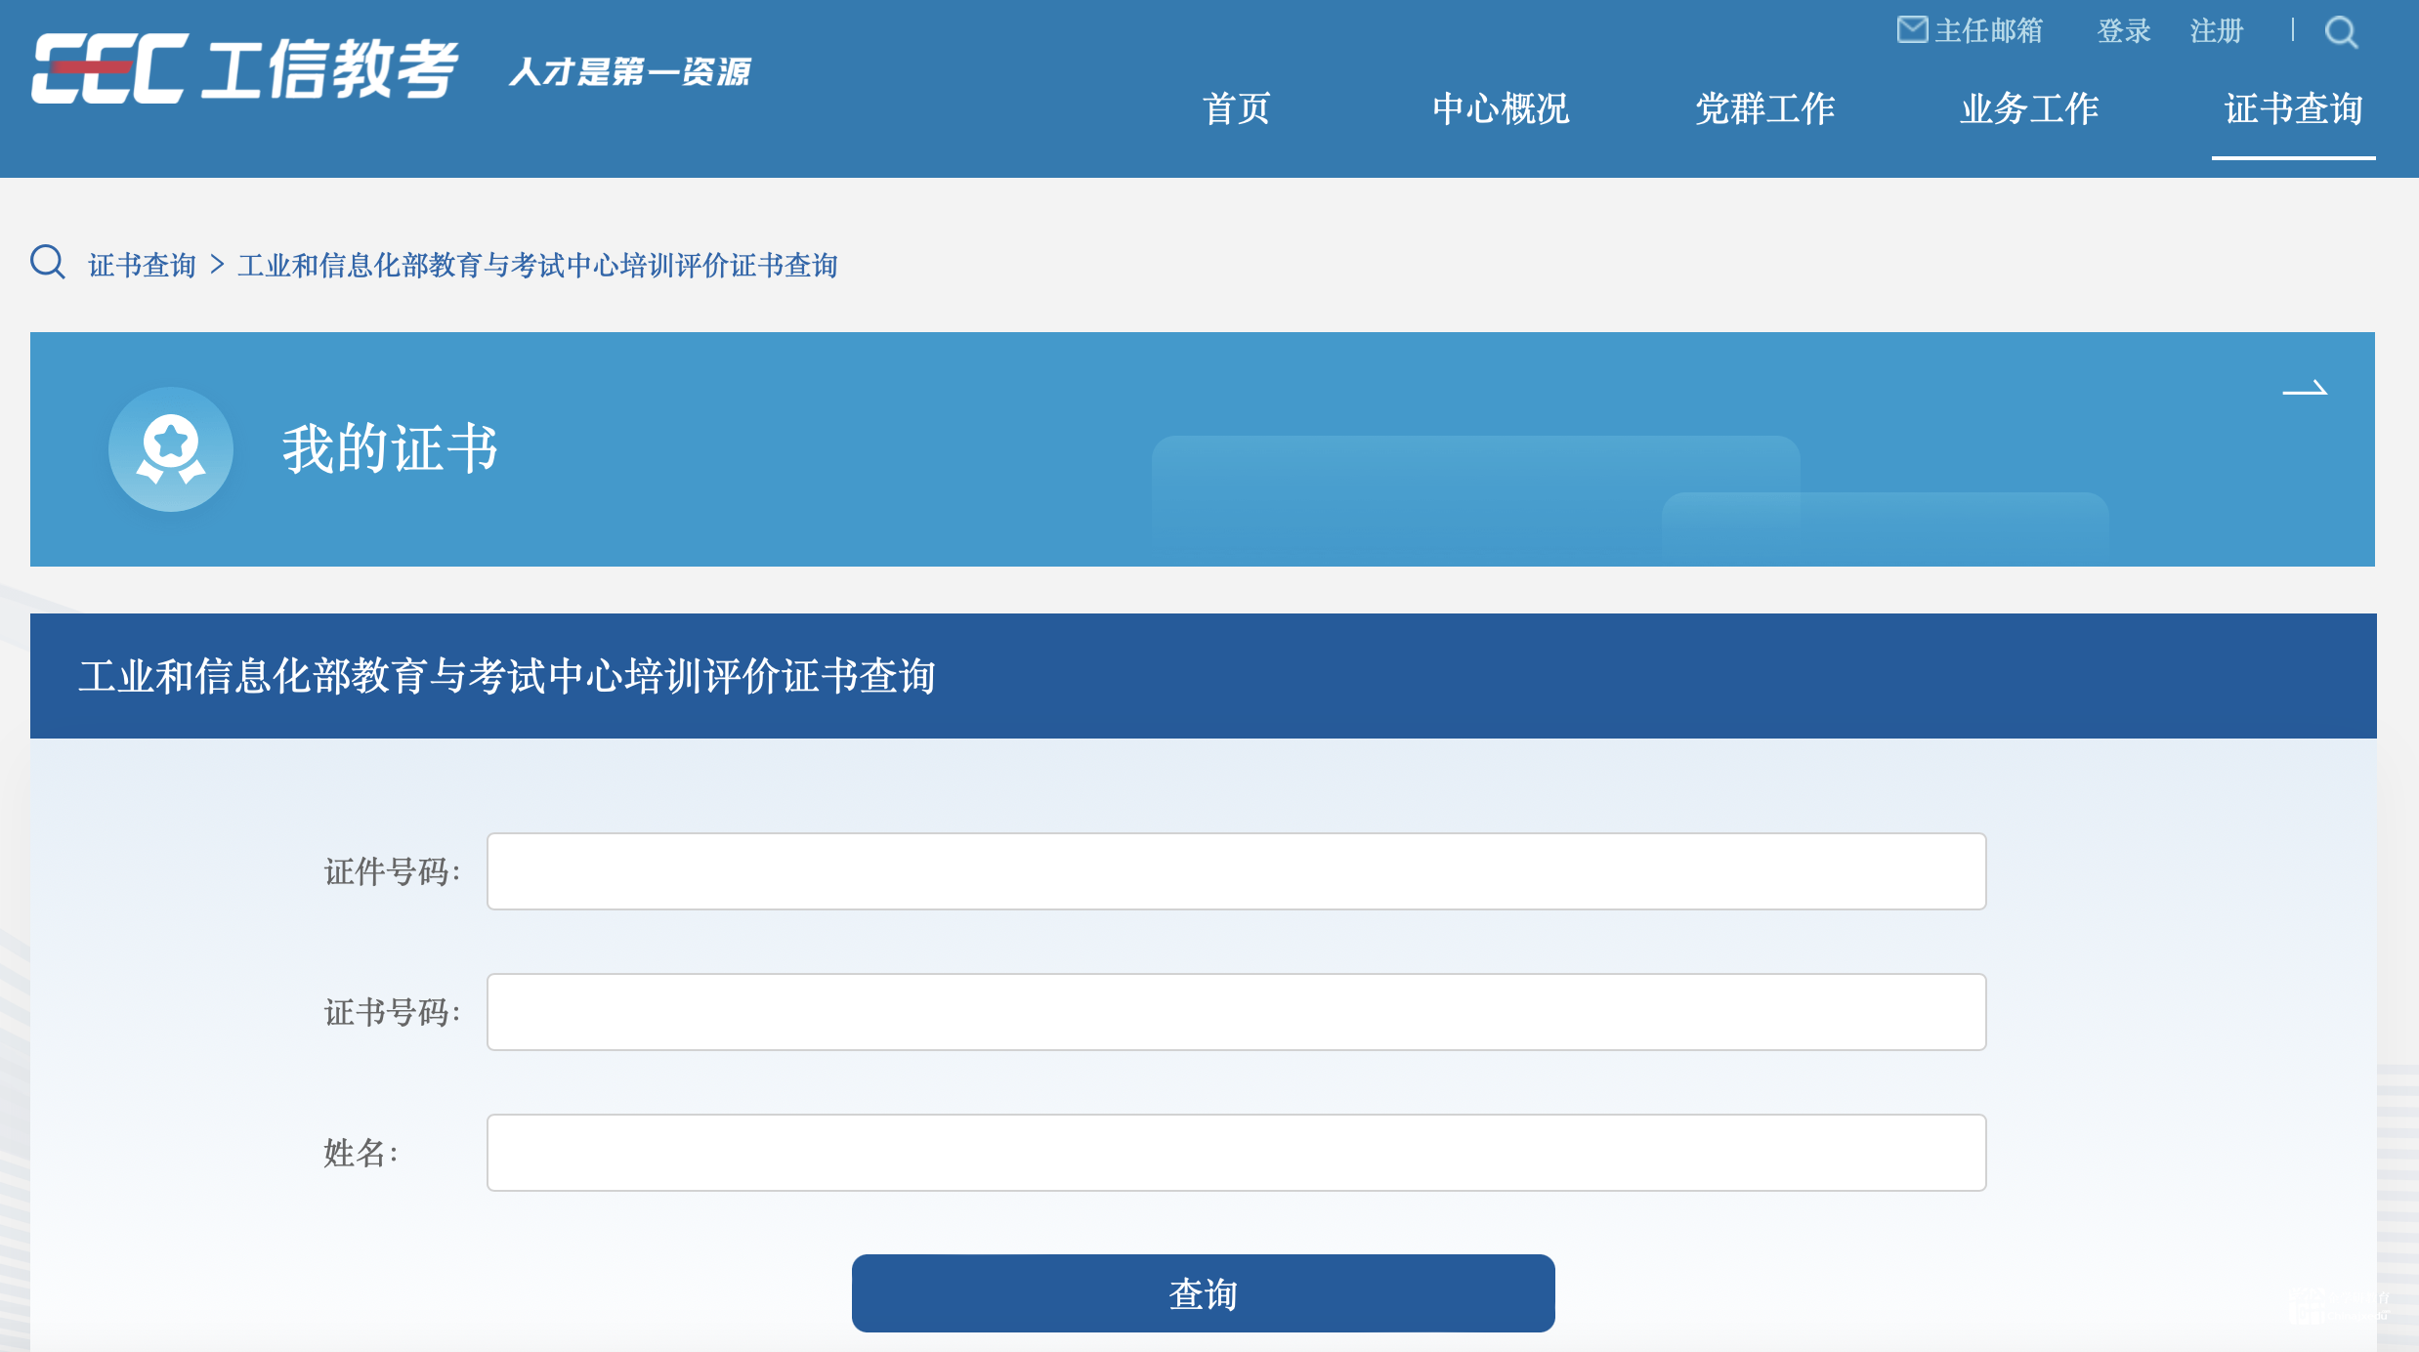Open 业务工作 navigation menu

tap(2029, 108)
